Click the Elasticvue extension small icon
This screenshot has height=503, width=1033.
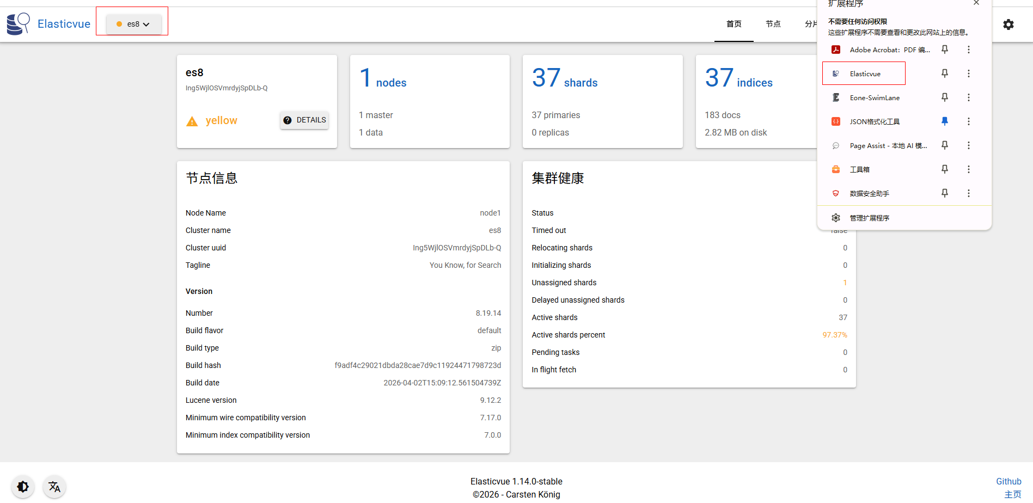tap(836, 73)
